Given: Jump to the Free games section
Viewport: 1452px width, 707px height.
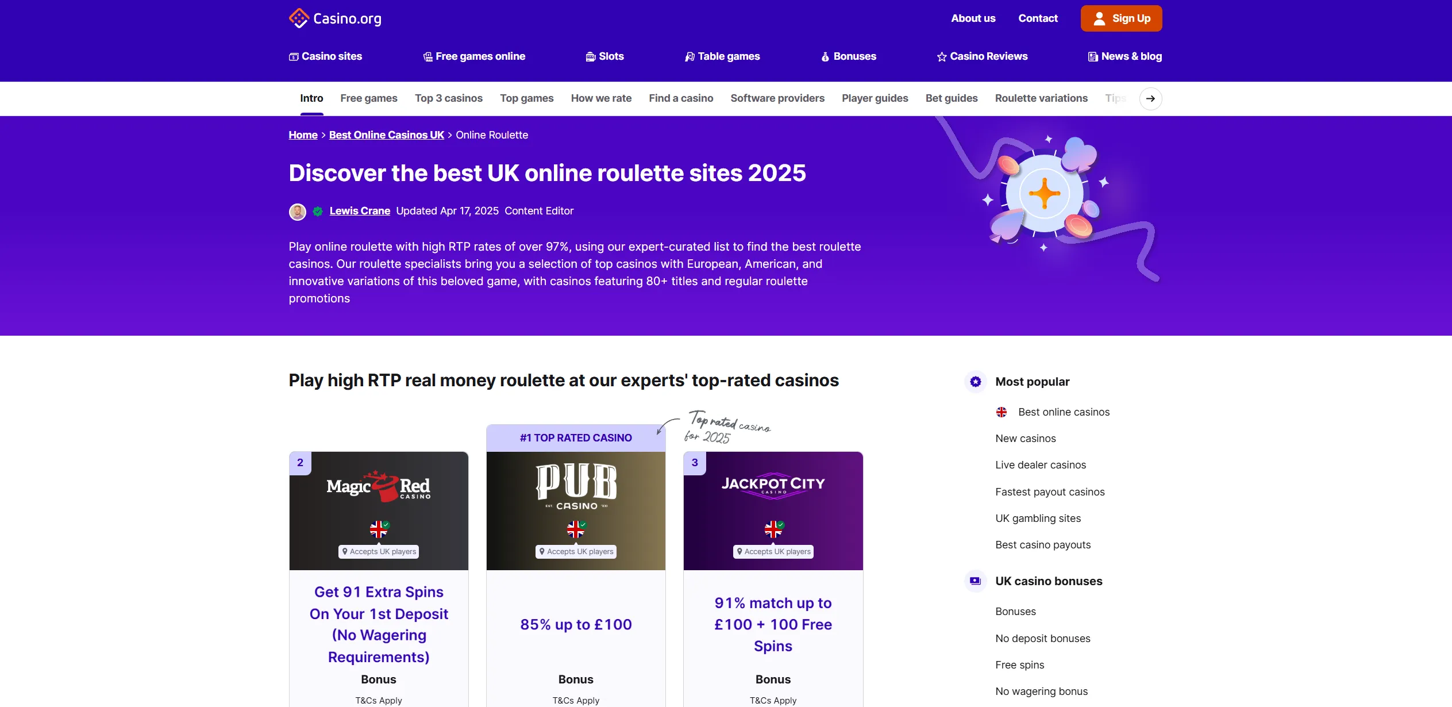Looking at the screenshot, I should click(x=369, y=98).
